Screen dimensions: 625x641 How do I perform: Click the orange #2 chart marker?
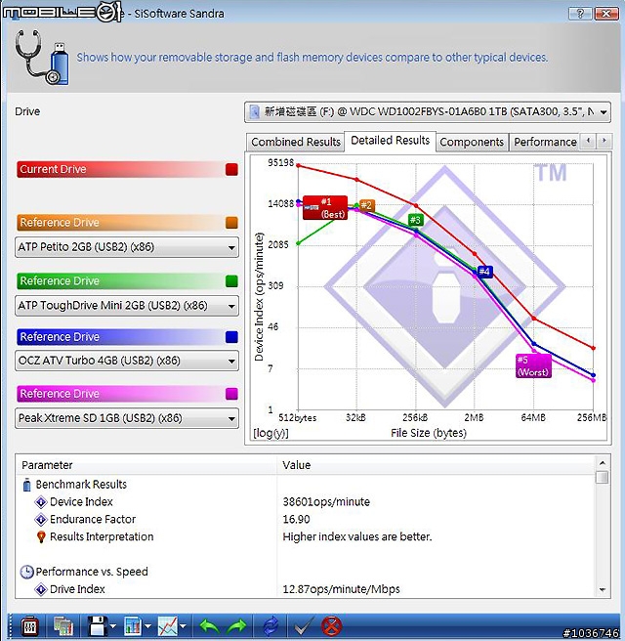click(x=366, y=205)
